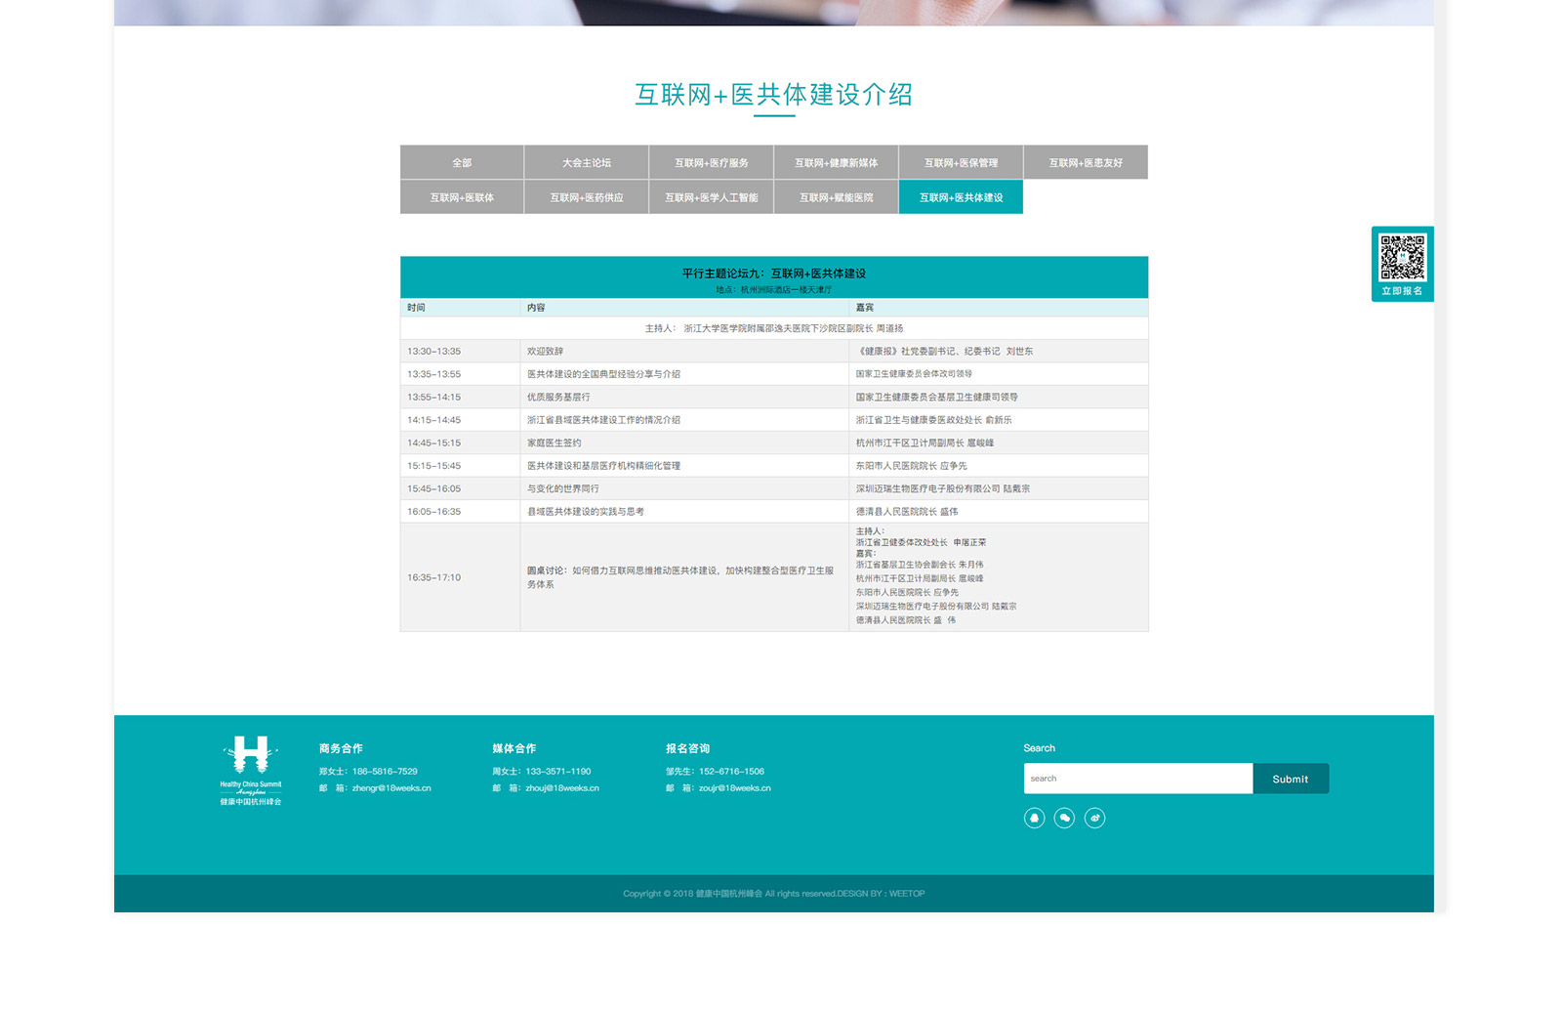This screenshot has width=1562, height=1013.
Task: Switch to the 大会主论坛 tab
Action: click(587, 163)
